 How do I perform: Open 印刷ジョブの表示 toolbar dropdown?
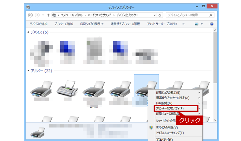[92, 24]
